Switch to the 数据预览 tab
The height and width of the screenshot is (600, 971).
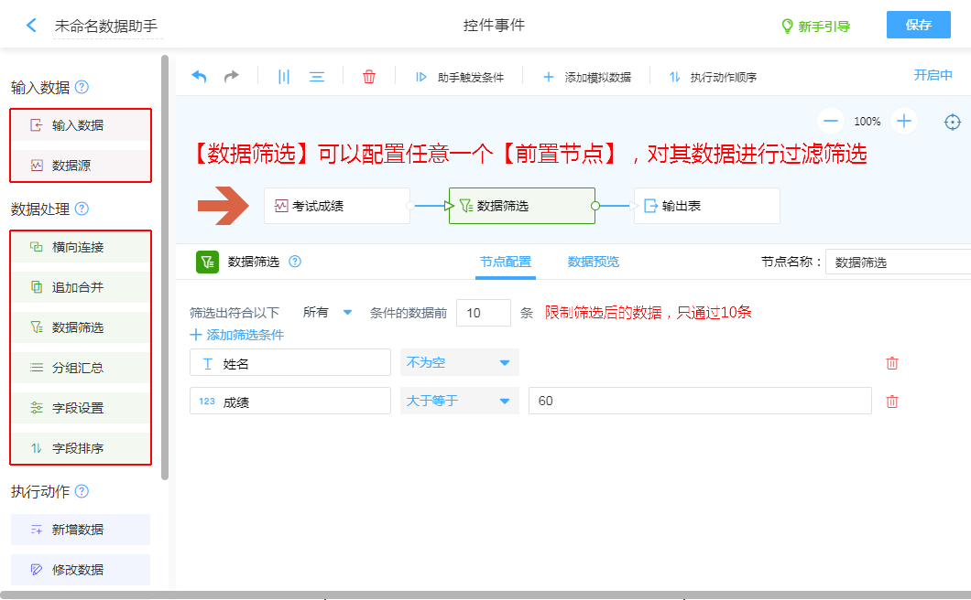click(x=593, y=262)
